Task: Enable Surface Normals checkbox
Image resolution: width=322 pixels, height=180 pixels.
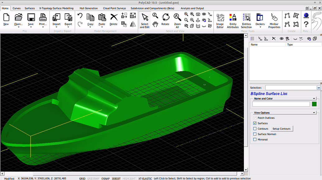Action: pyautogui.click(x=255, y=134)
